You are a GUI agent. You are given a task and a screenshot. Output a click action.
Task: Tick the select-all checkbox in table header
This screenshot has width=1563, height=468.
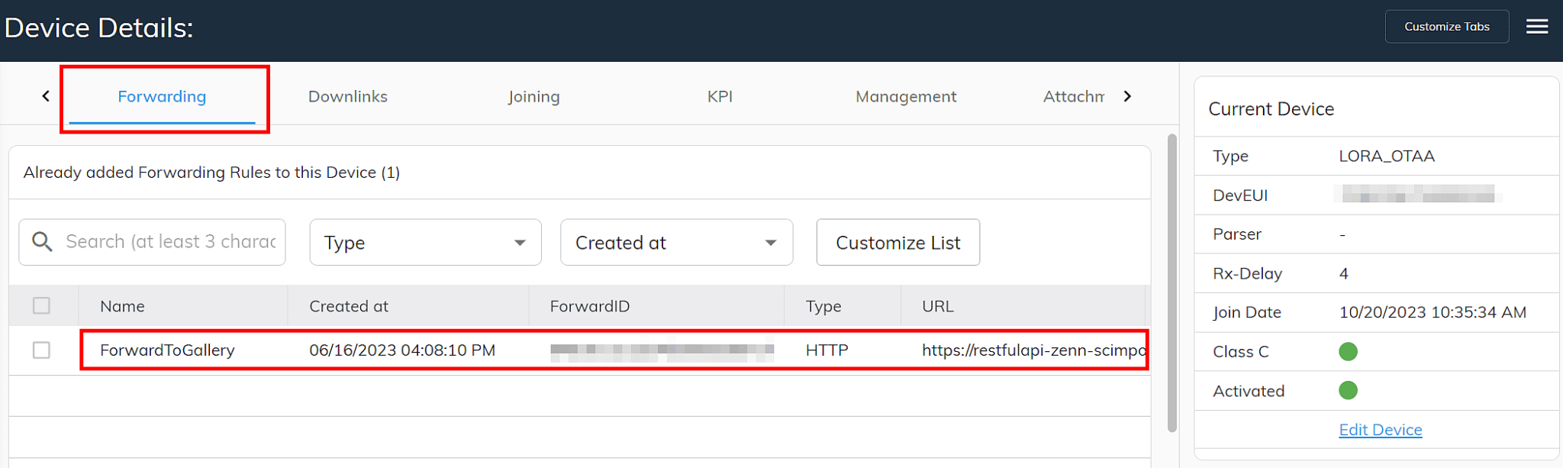[x=41, y=306]
